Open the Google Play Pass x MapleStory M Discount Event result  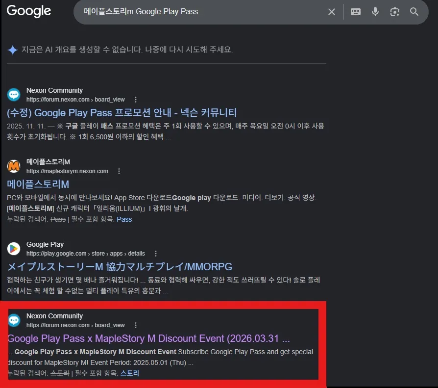coord(148,338)
